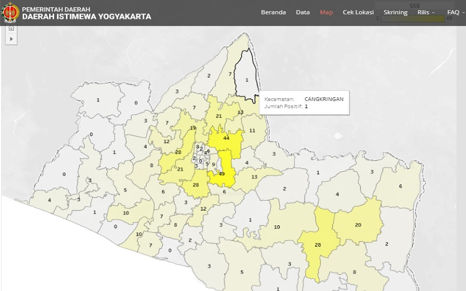The image size is (466, 291).
Task: Click the home icon on map toolbar
Action: tap(11, 28)
